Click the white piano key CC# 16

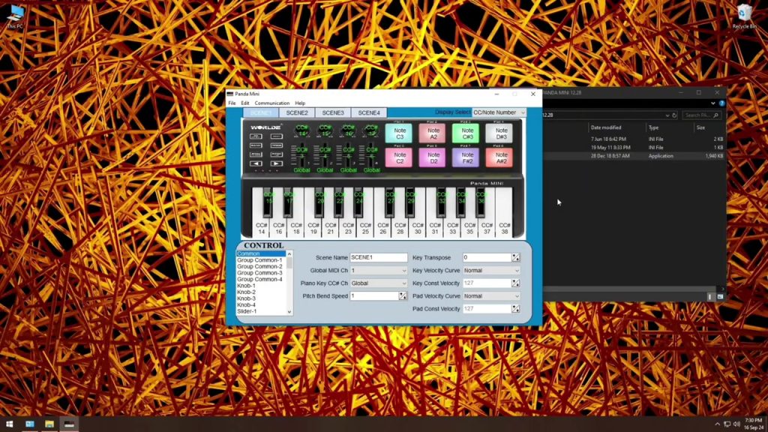[279, 228]
